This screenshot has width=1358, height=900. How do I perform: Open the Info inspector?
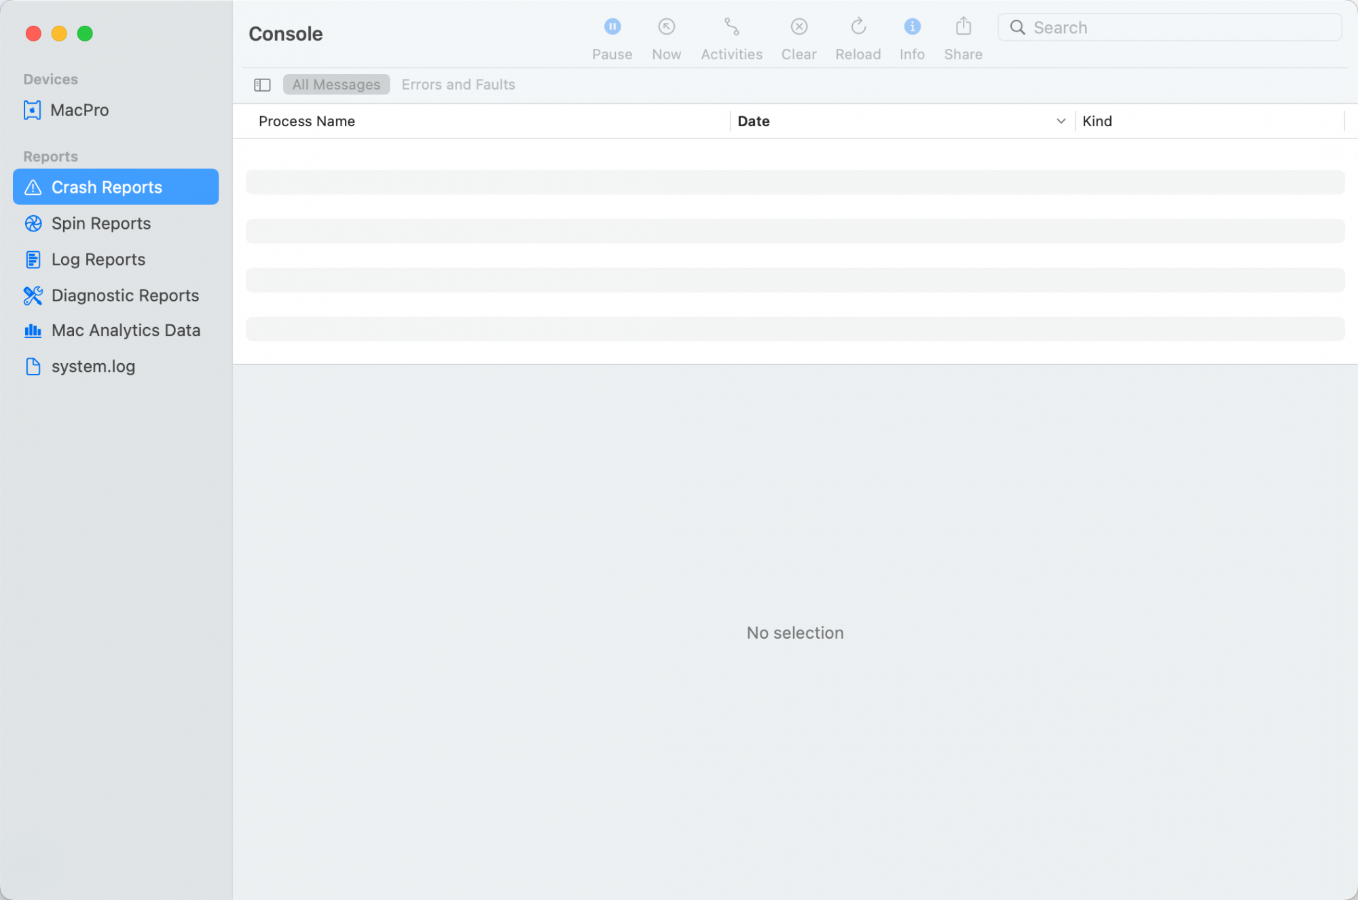click(x=912, y=27)
